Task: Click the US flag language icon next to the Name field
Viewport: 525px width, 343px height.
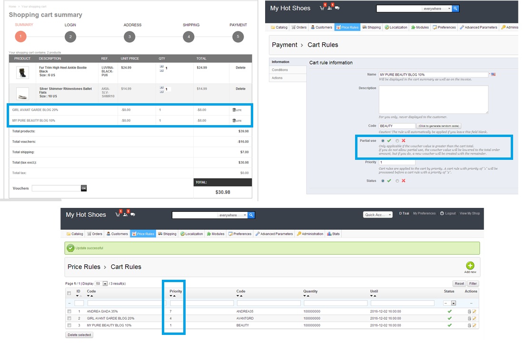Action: (x=493, y=74)
